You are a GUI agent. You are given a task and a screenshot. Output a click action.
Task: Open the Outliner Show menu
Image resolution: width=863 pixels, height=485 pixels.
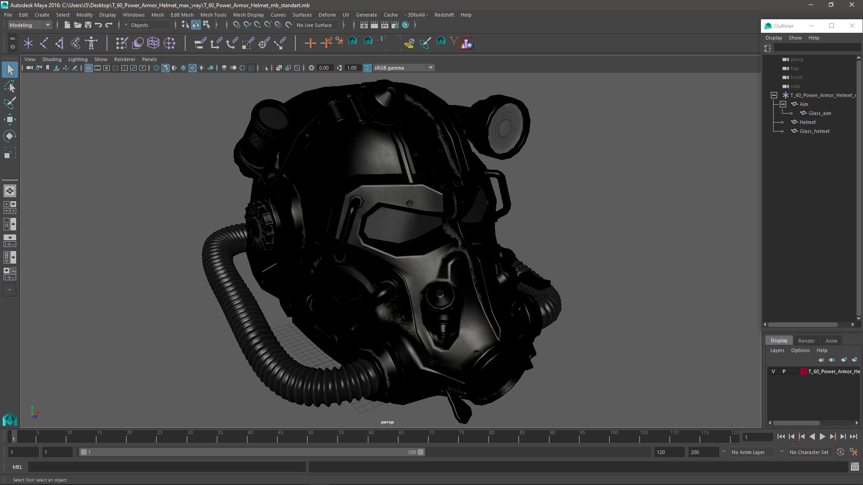tap(795, 38)
